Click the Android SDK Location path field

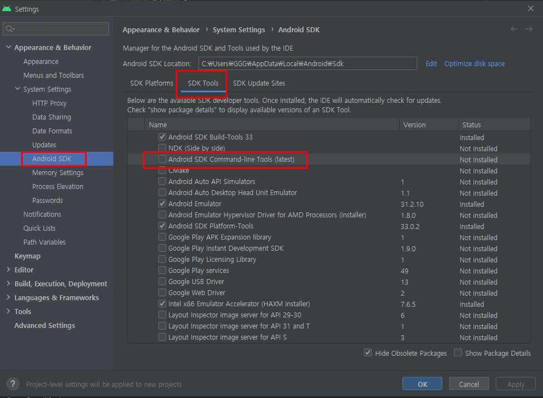pos(307,63)
